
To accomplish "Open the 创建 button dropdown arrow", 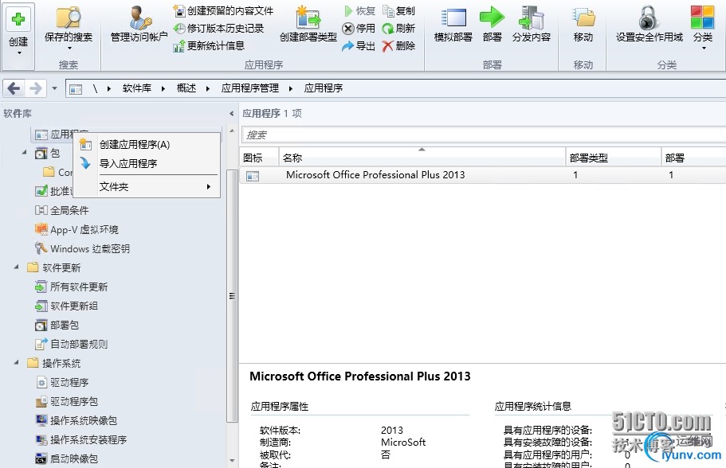I will pyautogui.click(x=19, y=53).
